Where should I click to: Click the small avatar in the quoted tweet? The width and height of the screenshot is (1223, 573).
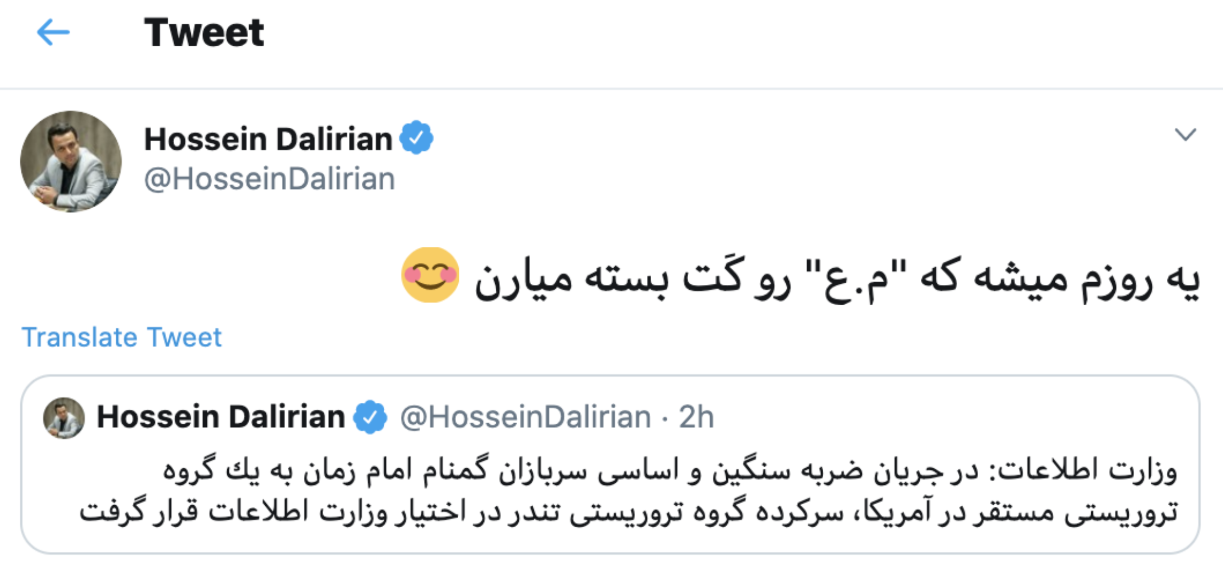pyautogui.click(x=64, y=418)
